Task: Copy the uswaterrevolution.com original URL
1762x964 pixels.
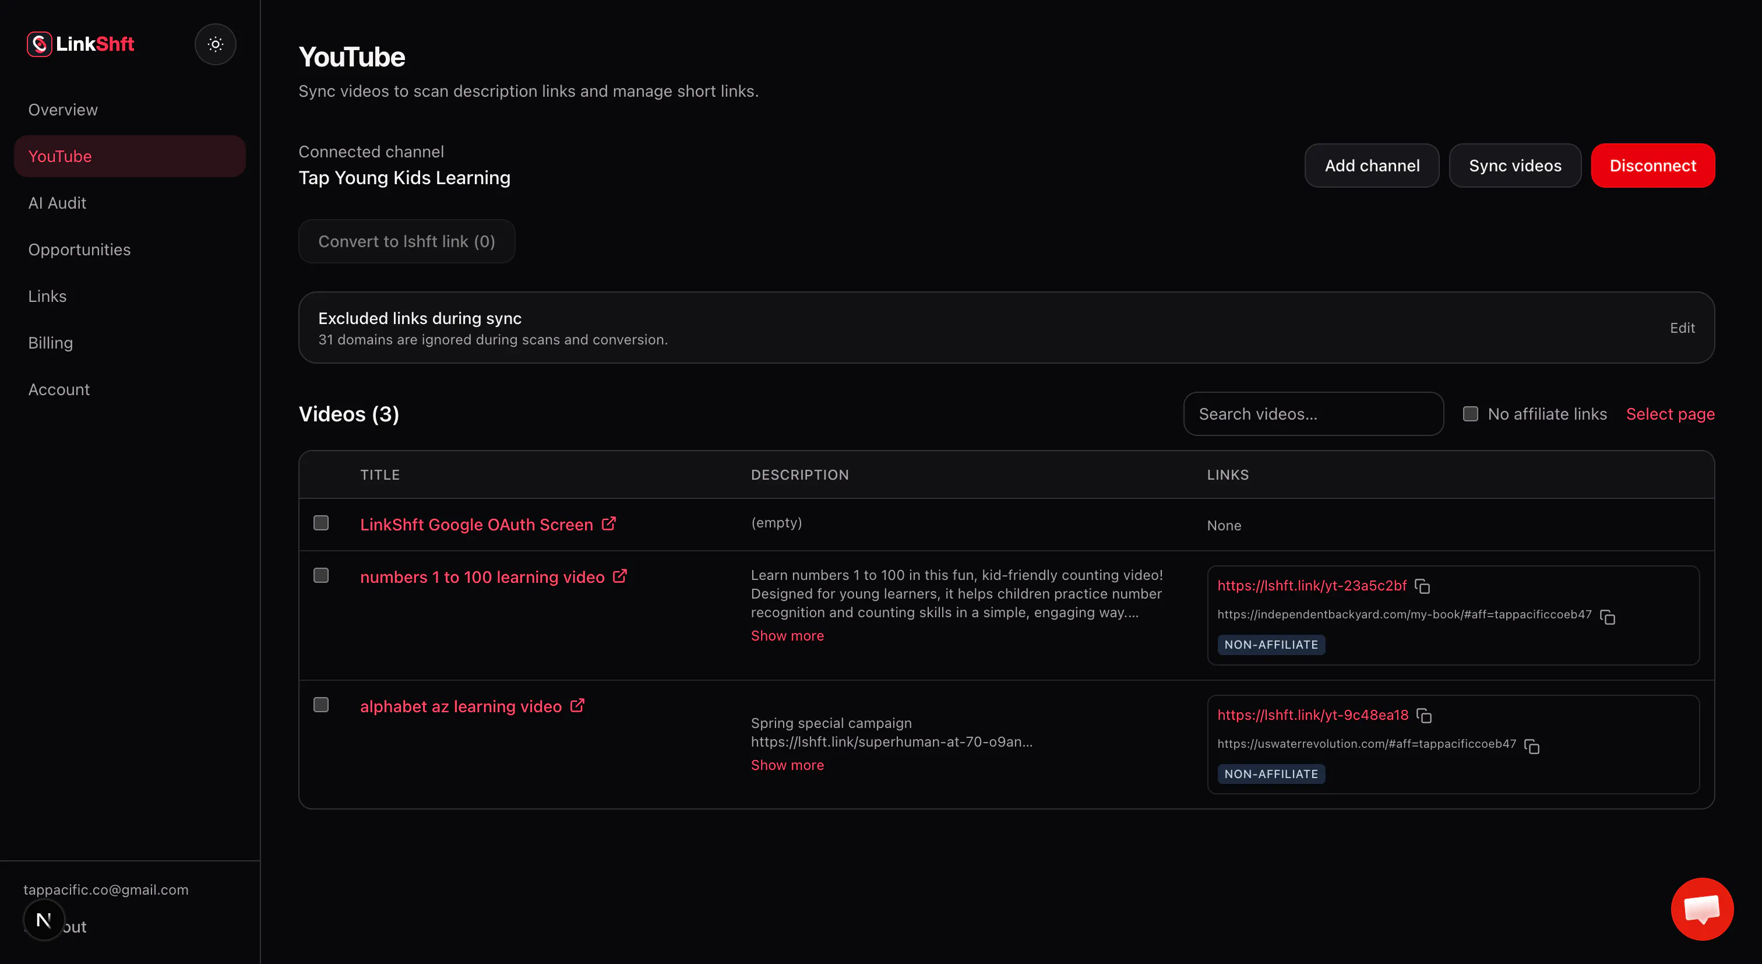Action: click(x=1532, y=747)
